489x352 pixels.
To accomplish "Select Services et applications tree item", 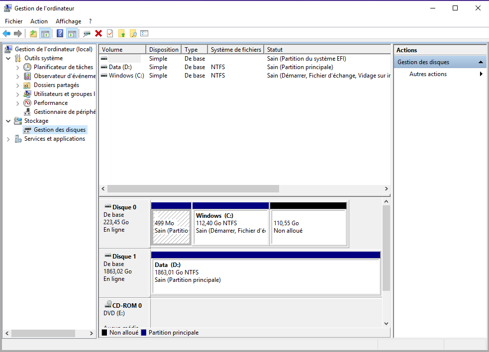I will click(55, 139).
